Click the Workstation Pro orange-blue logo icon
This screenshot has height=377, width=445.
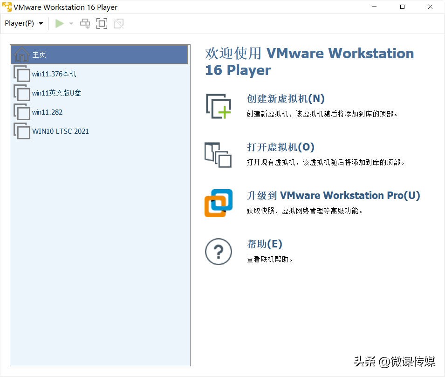click(x=219, y=203)
